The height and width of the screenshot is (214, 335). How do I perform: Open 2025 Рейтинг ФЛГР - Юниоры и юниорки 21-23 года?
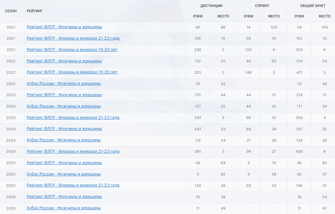[73, 185]
